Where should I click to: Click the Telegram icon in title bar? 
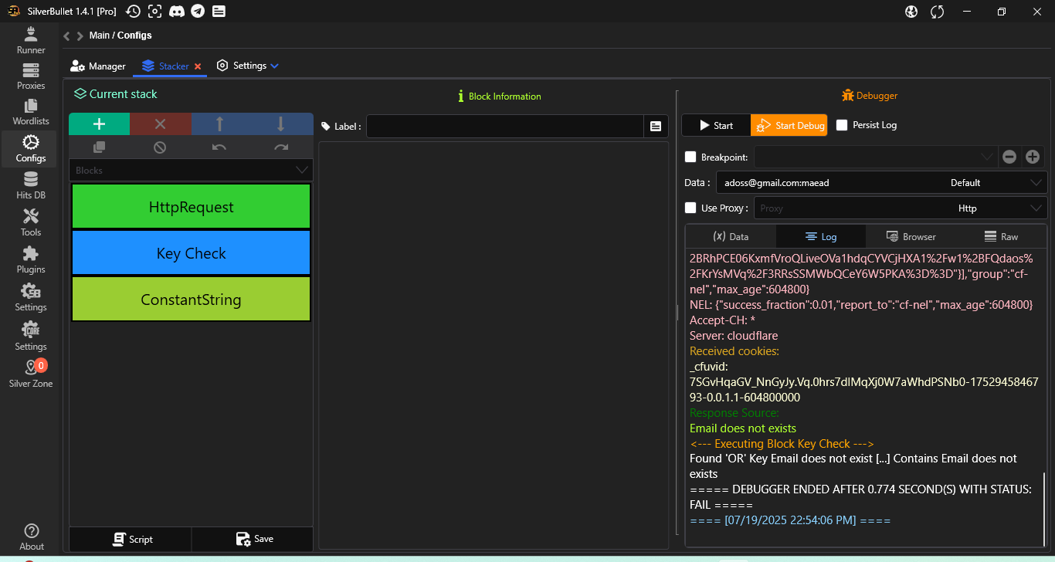(198, 11)
